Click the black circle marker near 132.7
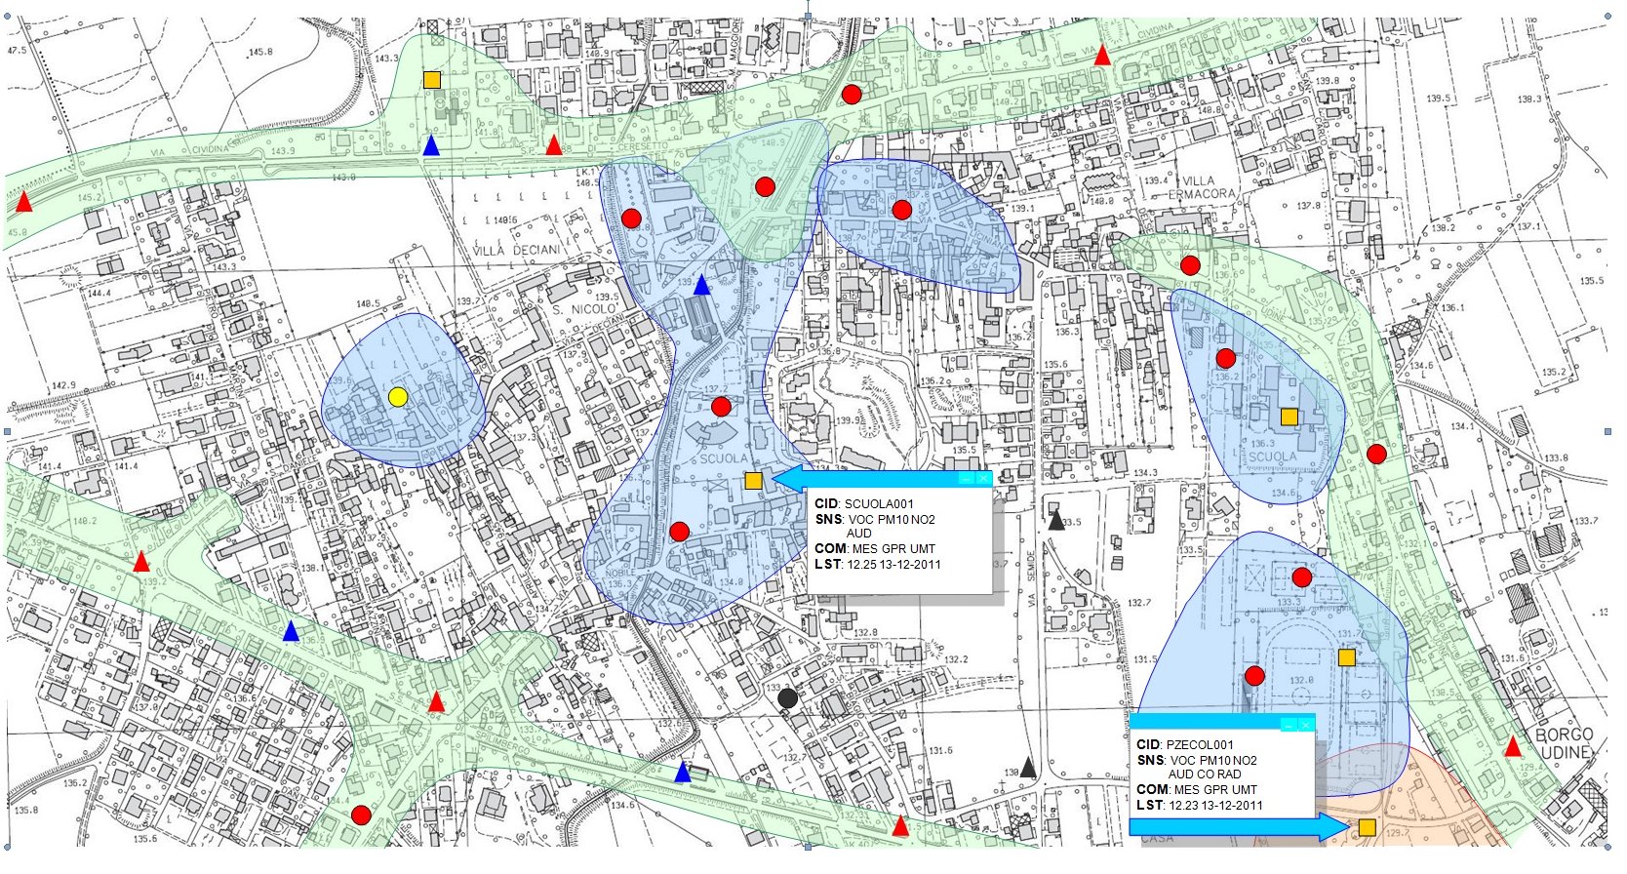 (788, 697)
